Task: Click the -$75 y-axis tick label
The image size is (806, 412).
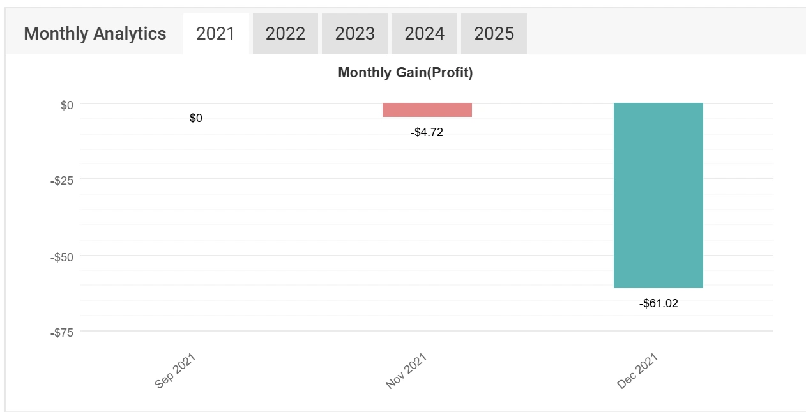Action: coord(62,333)
